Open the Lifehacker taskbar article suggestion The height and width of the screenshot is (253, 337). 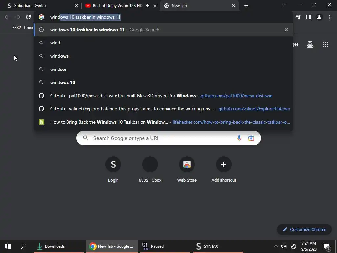(x=163, y=122)
